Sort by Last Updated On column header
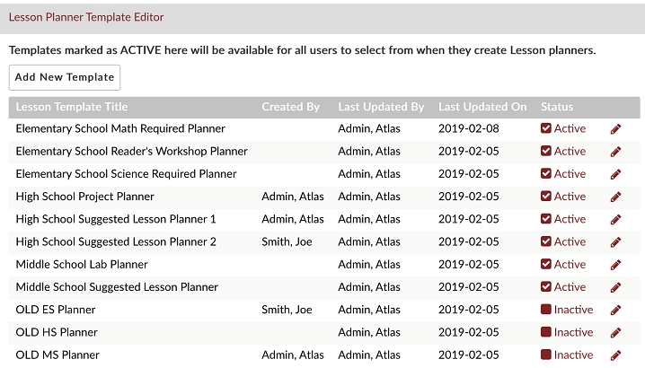The image size is (645, 368). (x=482, y=107)
